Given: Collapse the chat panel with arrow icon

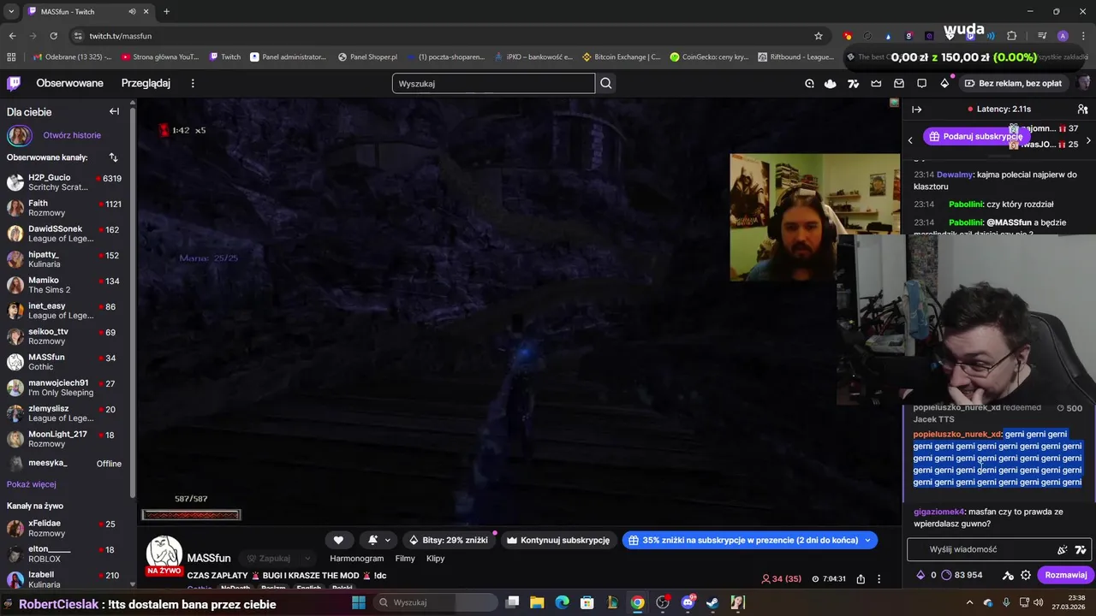Looking at the screenshot, I should [x=916, y=110].
